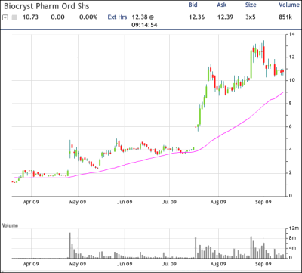Click the gray square next to 10.73

point(14,17)
